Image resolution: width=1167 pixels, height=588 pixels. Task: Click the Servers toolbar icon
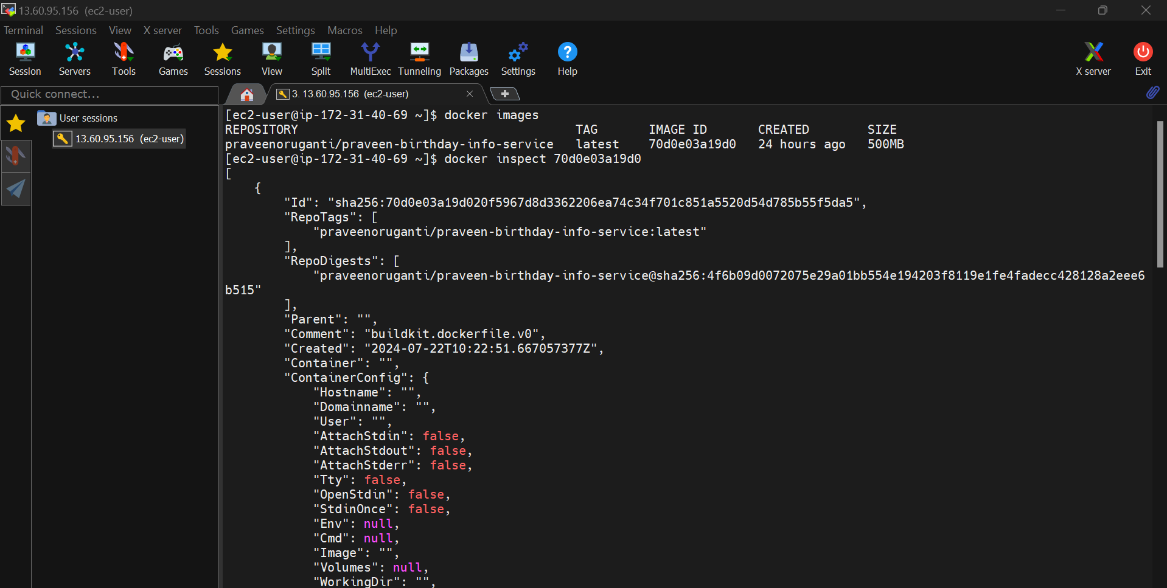click(x=74, y=59)
